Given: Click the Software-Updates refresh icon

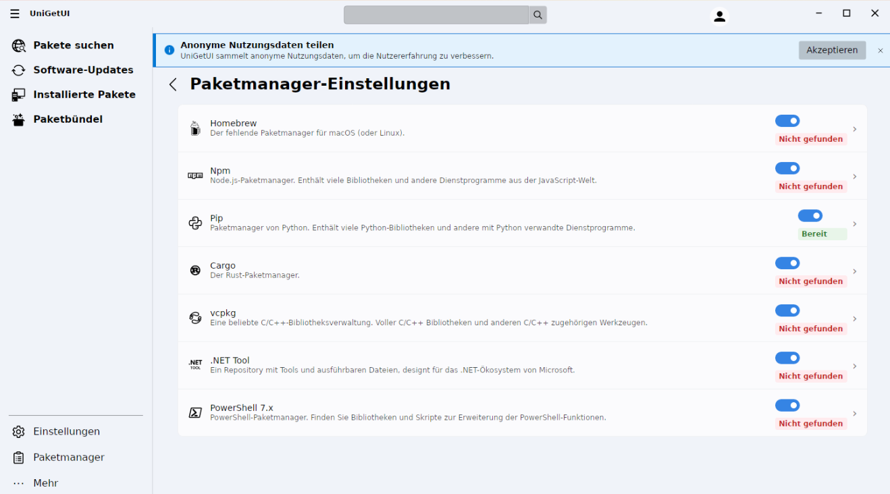Looking at the screenshot, I should [x=19, y=70].
